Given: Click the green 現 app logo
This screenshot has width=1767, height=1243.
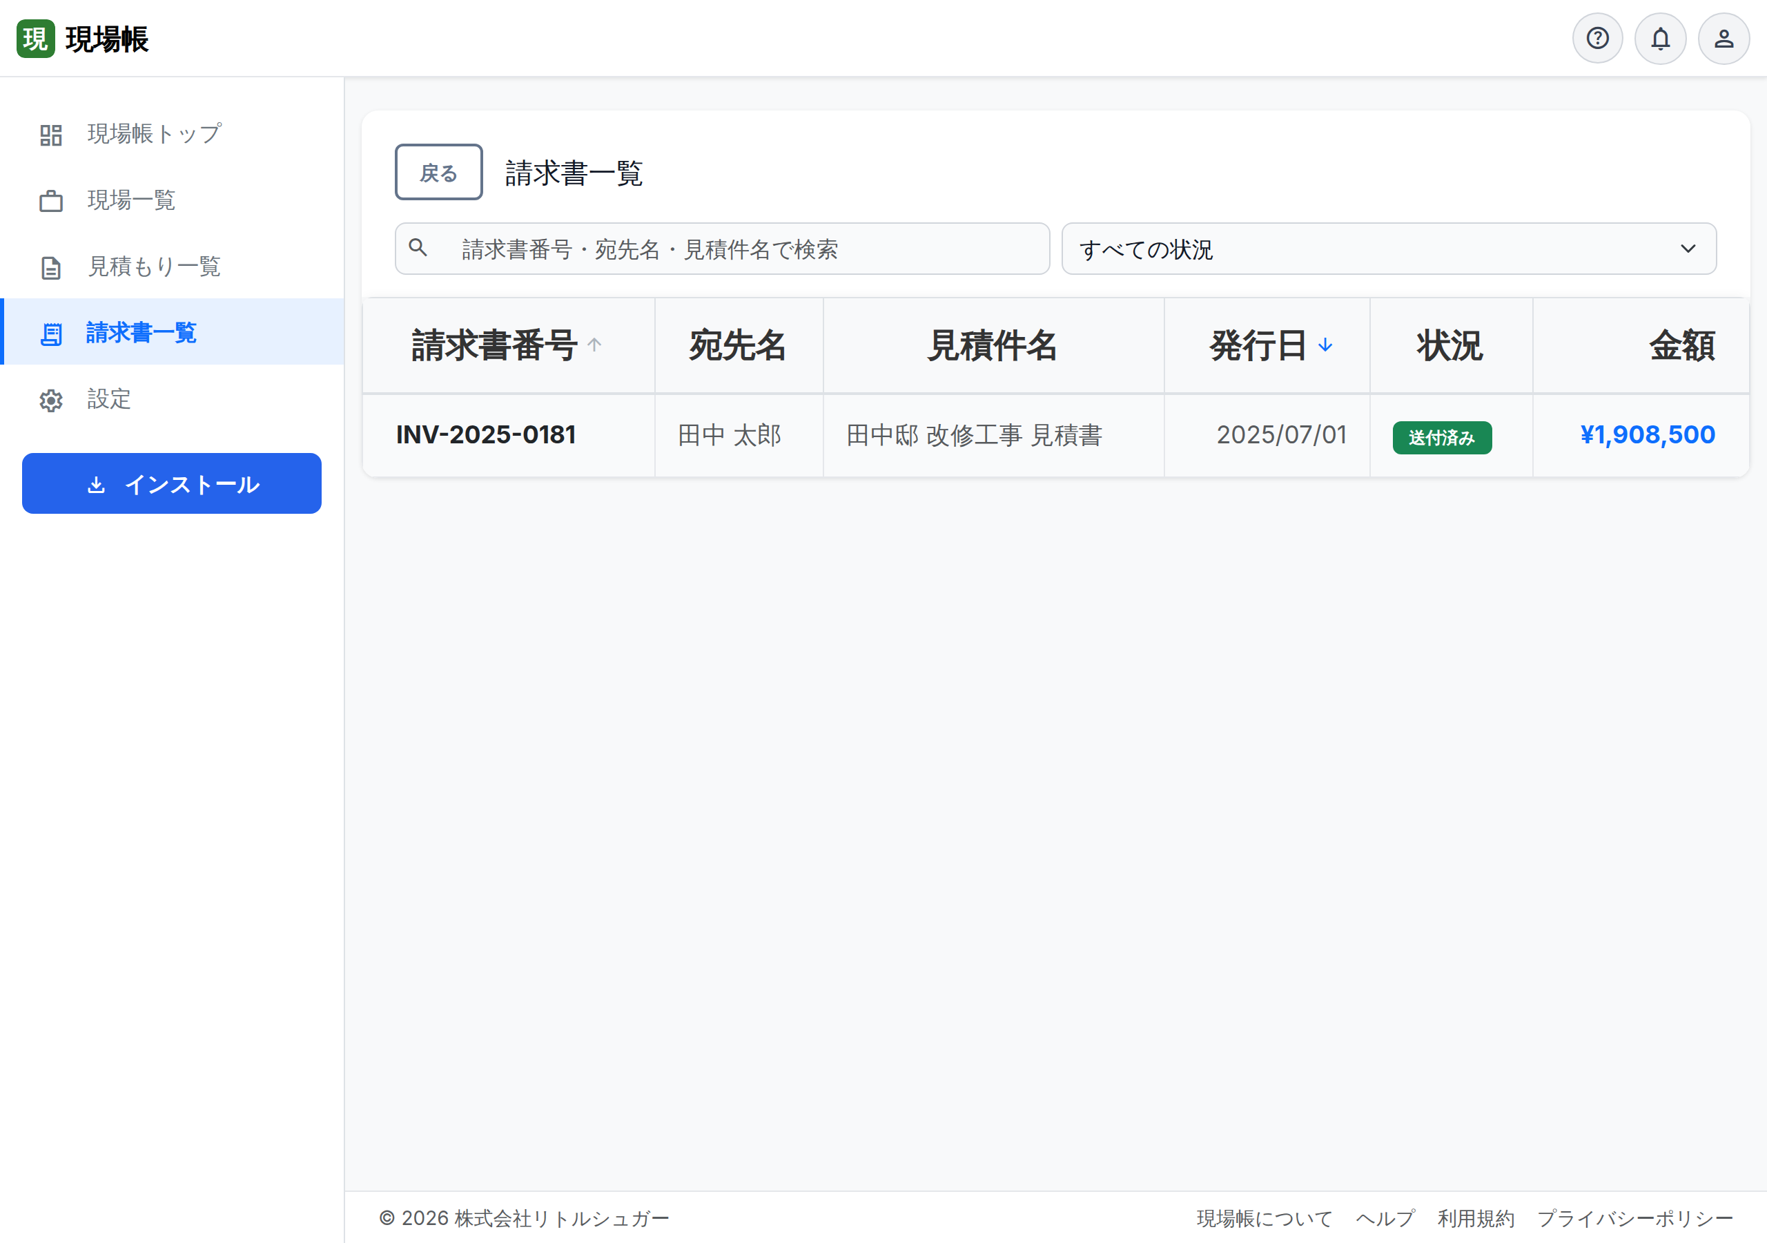Looking at the screenshot, I should coord(35,39).
